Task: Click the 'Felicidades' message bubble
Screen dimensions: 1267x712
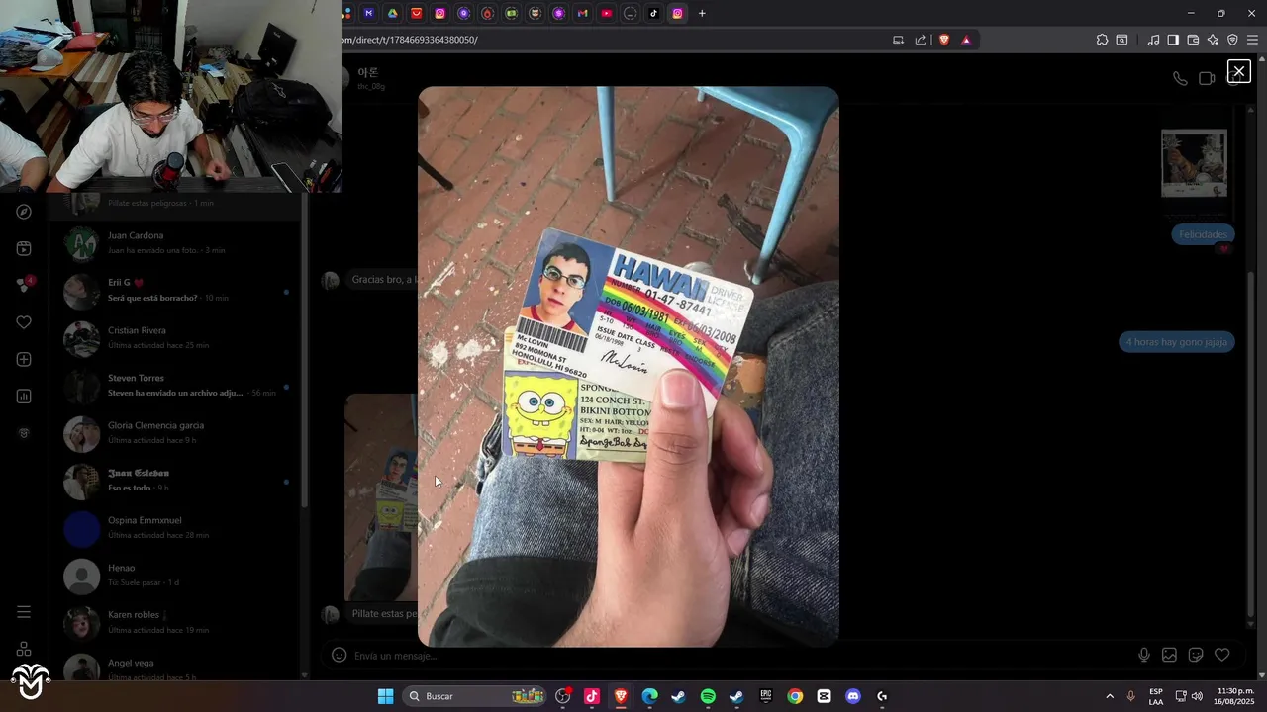Action: (x=1203, y=234)
